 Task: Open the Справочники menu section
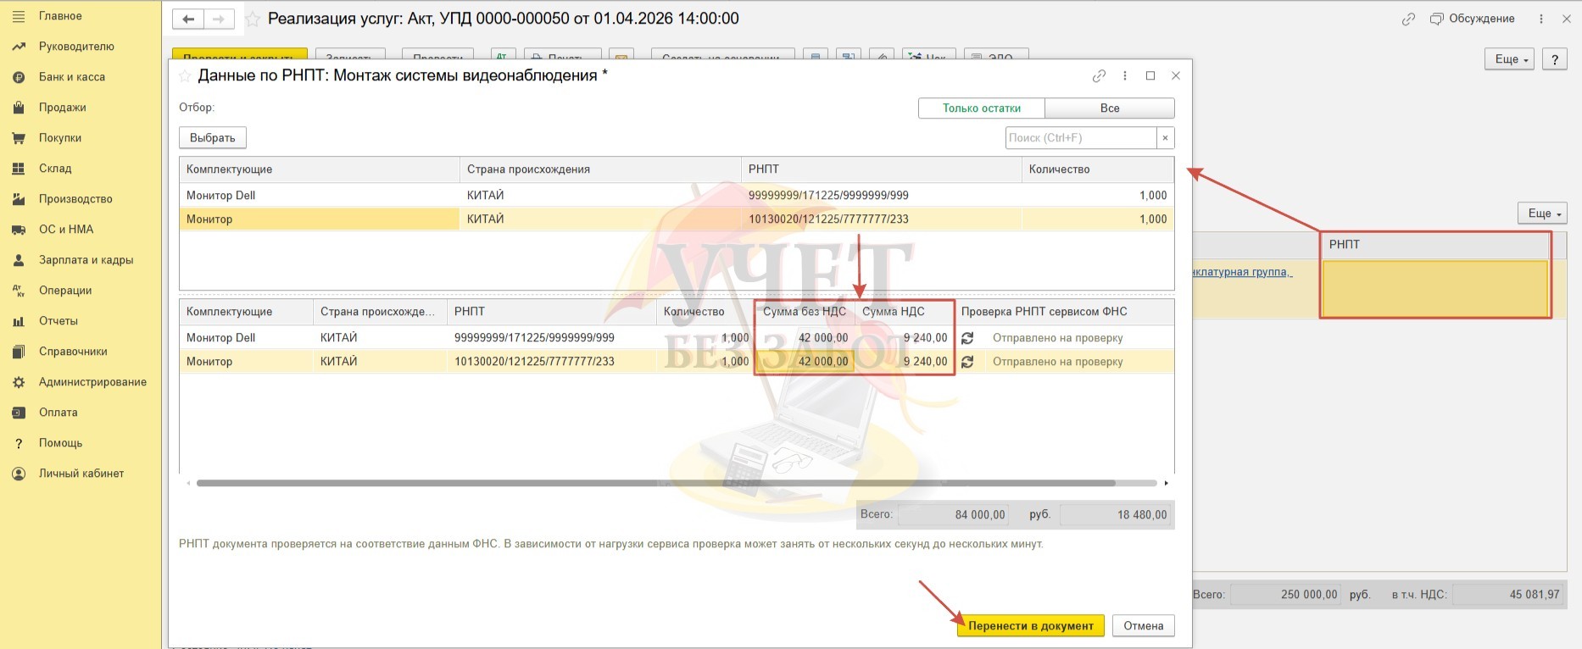[72, 352]
